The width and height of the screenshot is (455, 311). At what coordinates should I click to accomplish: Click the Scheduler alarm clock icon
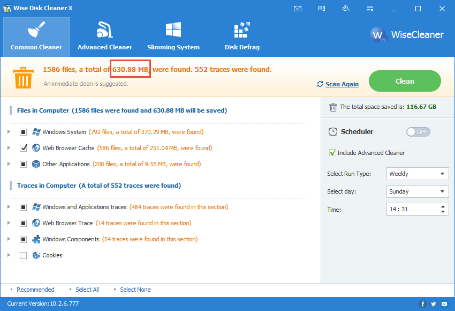[x=333, y=132]
